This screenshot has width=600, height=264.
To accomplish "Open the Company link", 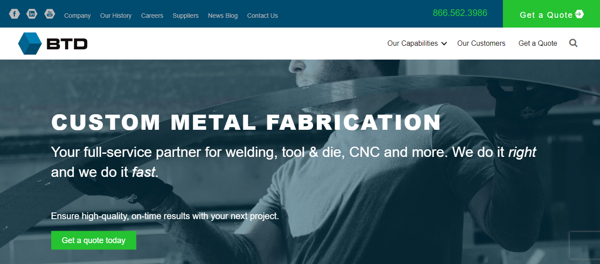I will 78,16.
